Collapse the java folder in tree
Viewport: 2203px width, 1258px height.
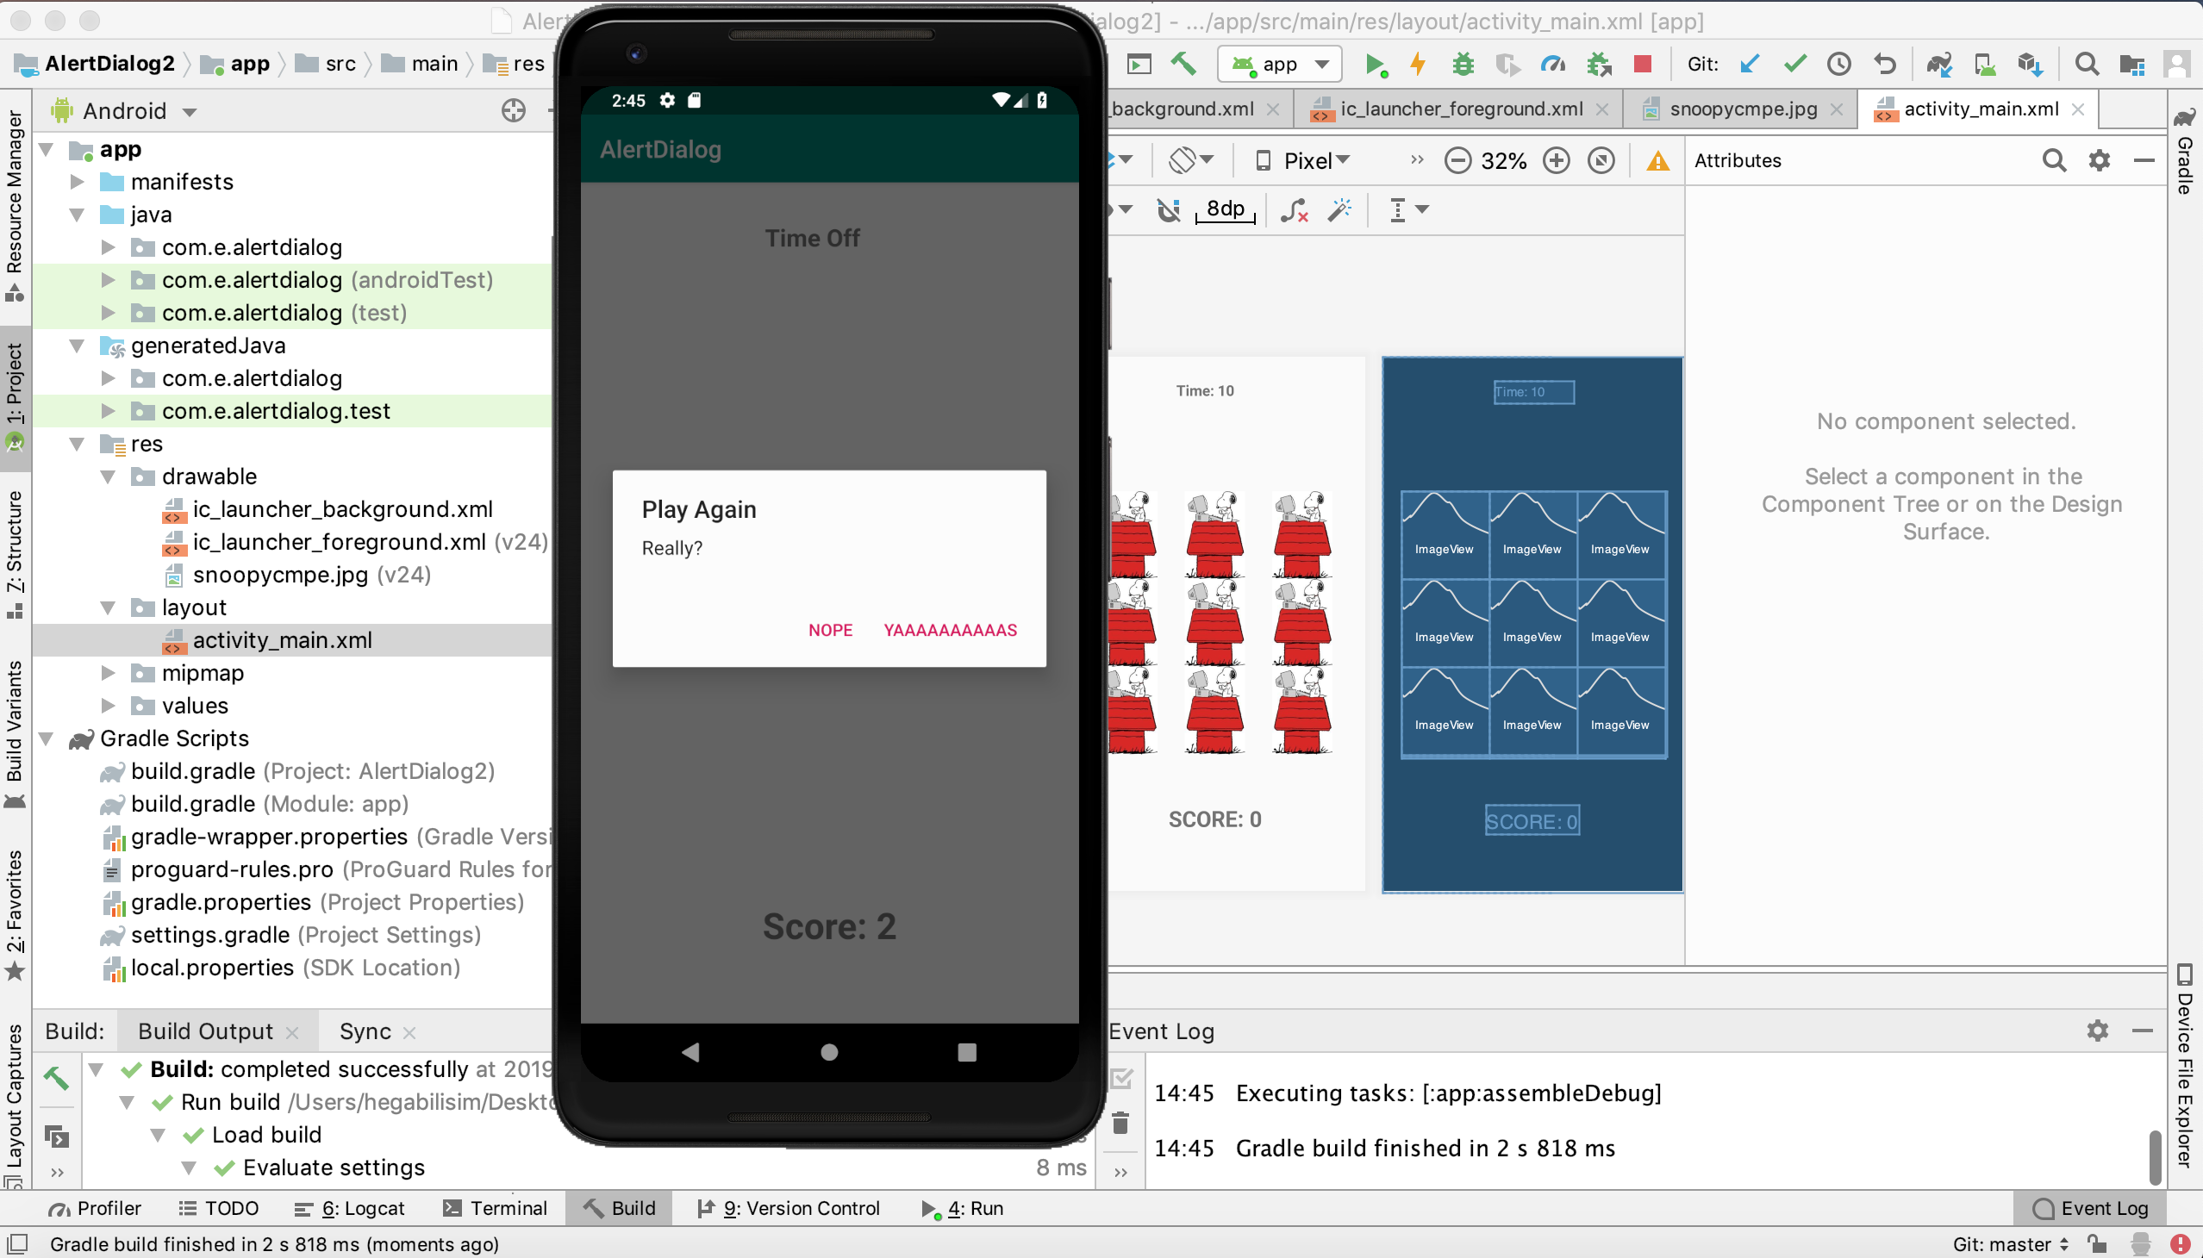[77, 215]
